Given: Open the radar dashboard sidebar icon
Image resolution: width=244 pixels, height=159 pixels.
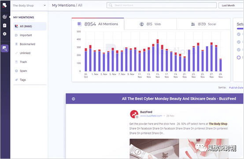Looking at the screenshot, I should click(5, 17).
